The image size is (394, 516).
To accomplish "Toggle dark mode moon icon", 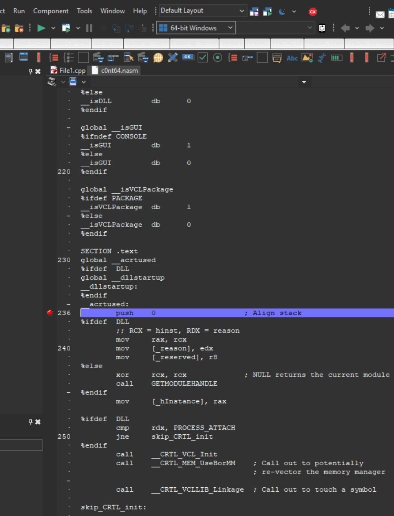I will pos(282,12).
